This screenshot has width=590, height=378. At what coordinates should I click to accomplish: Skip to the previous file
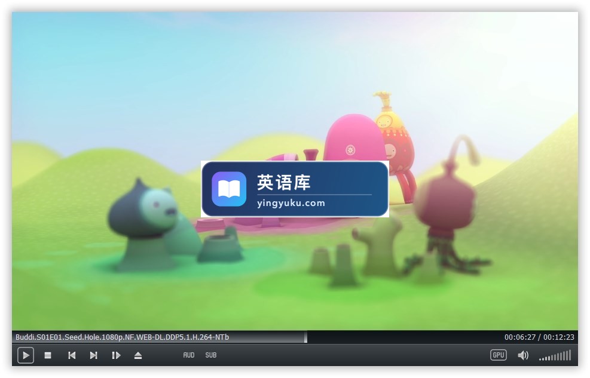[x=72, y=355]
